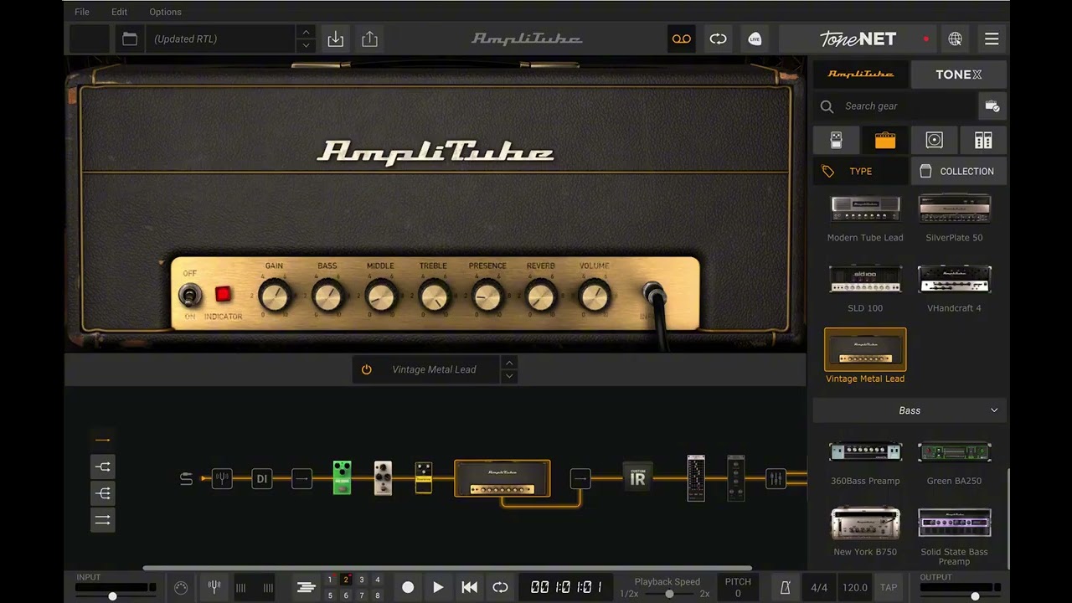Select track slot 5 in bottom bar
This screenshot has width=1072, height=603.
tap(329, 595)
